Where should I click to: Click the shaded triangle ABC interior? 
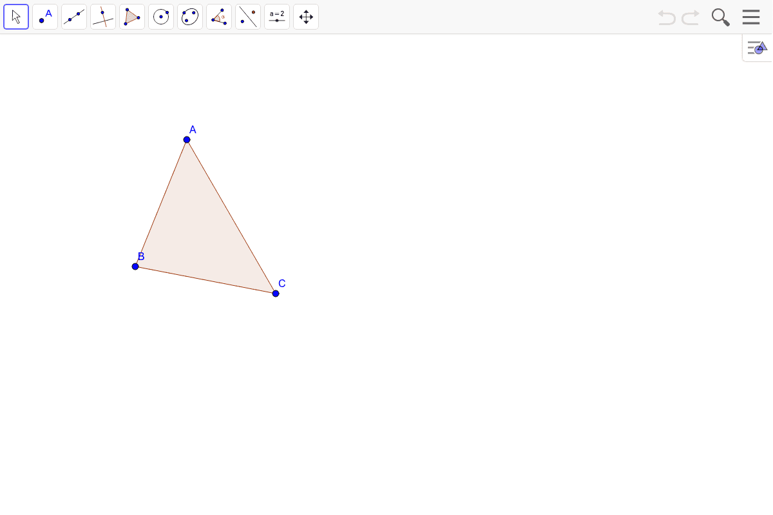[x=199, y=233]
